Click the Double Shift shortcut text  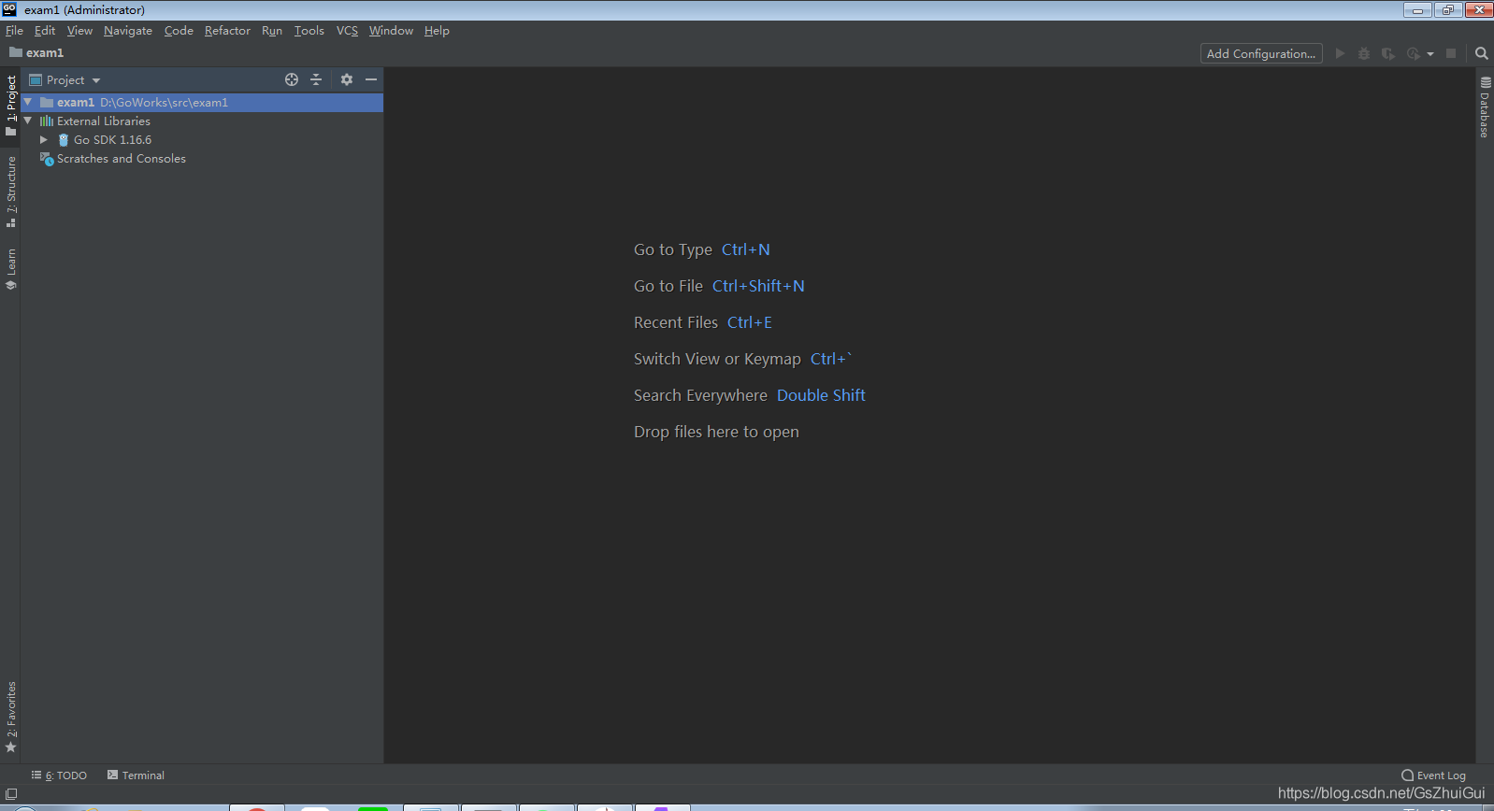[821, 395]
